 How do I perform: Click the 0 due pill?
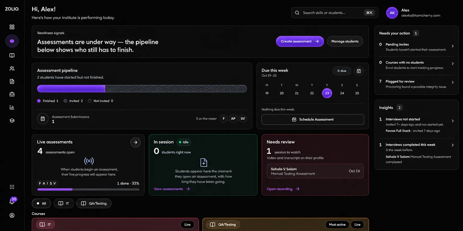(x=342, y=71)
